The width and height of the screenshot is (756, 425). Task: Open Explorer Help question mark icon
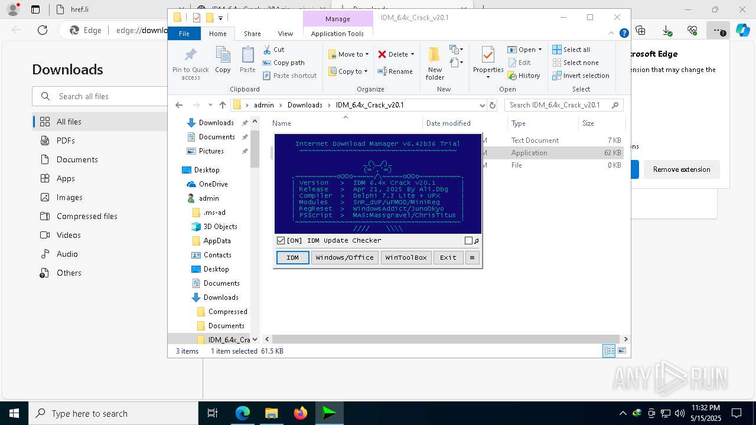pos(624,34)
